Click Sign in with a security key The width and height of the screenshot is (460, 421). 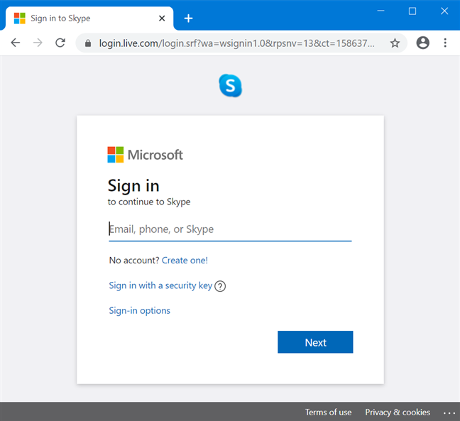(x=160, y=285)
